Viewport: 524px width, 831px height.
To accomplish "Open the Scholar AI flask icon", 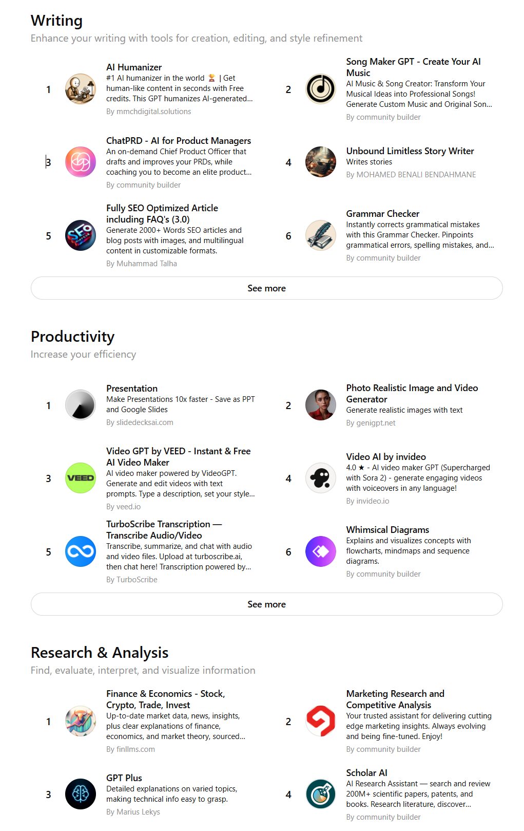I will [x=320, y=794].
